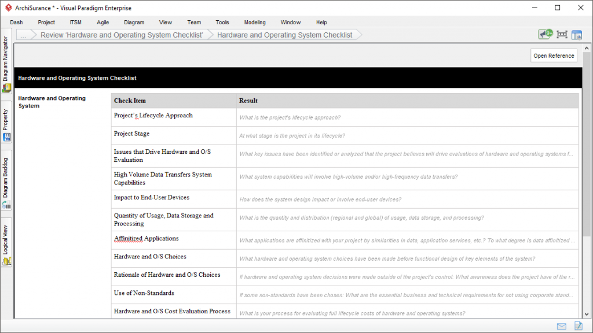The image size is (593, 333).
Task: Click the scrollbar up arrow
Action: pos(587,47)
